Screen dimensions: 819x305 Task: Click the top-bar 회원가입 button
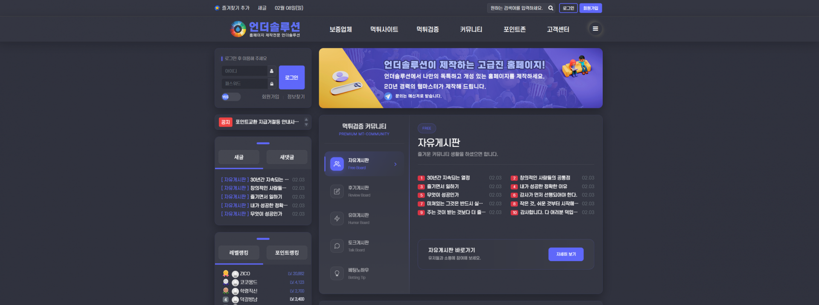coord(590,8)
